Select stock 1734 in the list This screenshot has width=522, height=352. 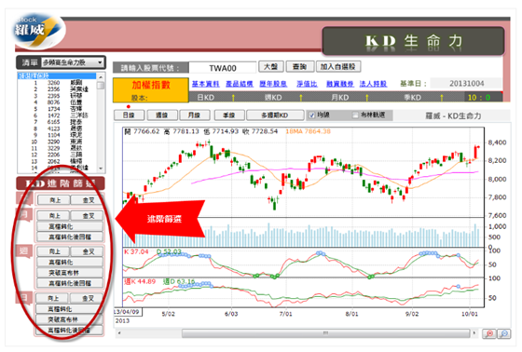coord(57,109)
